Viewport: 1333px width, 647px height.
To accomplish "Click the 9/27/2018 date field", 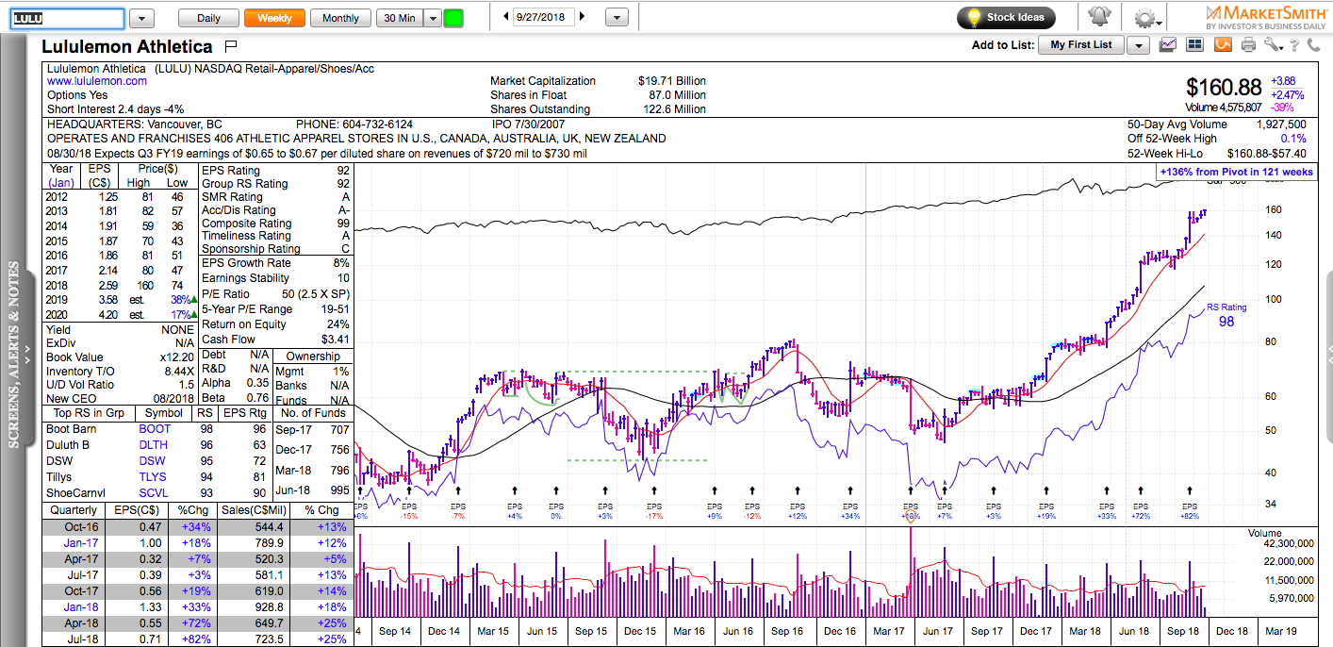I will pos(543,17).
